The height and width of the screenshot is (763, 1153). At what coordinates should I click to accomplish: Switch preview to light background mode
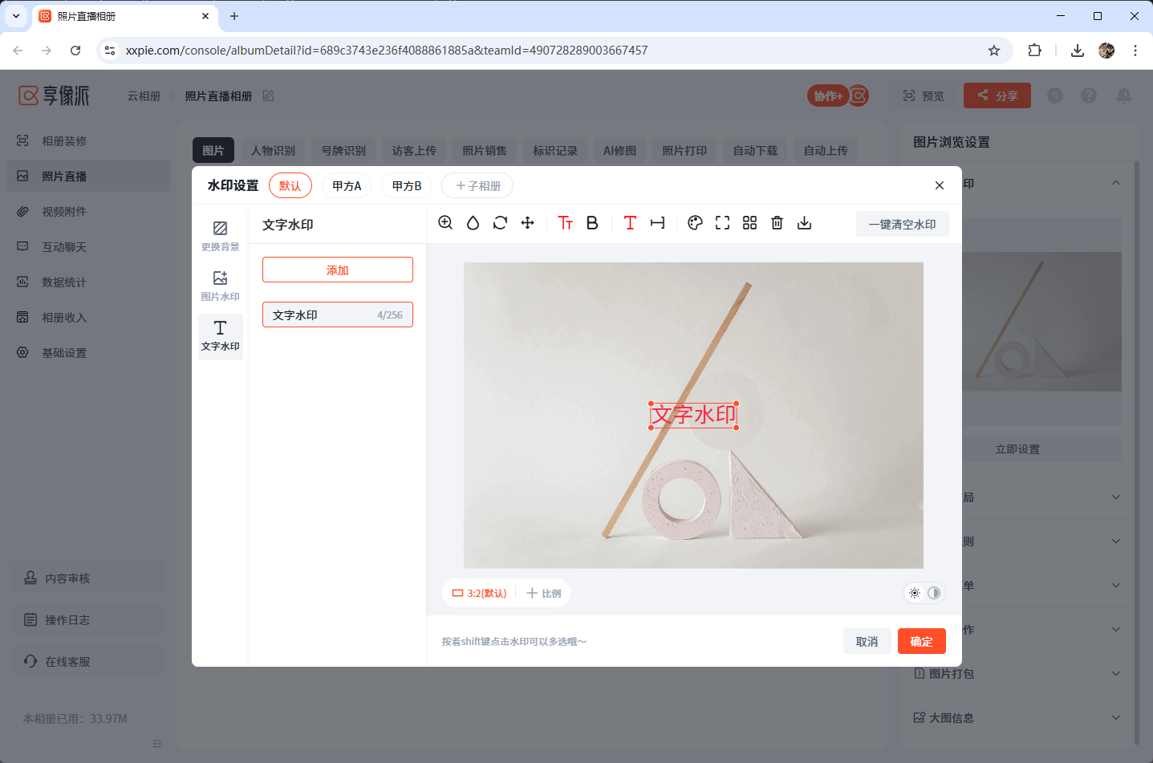pos(915,593)
